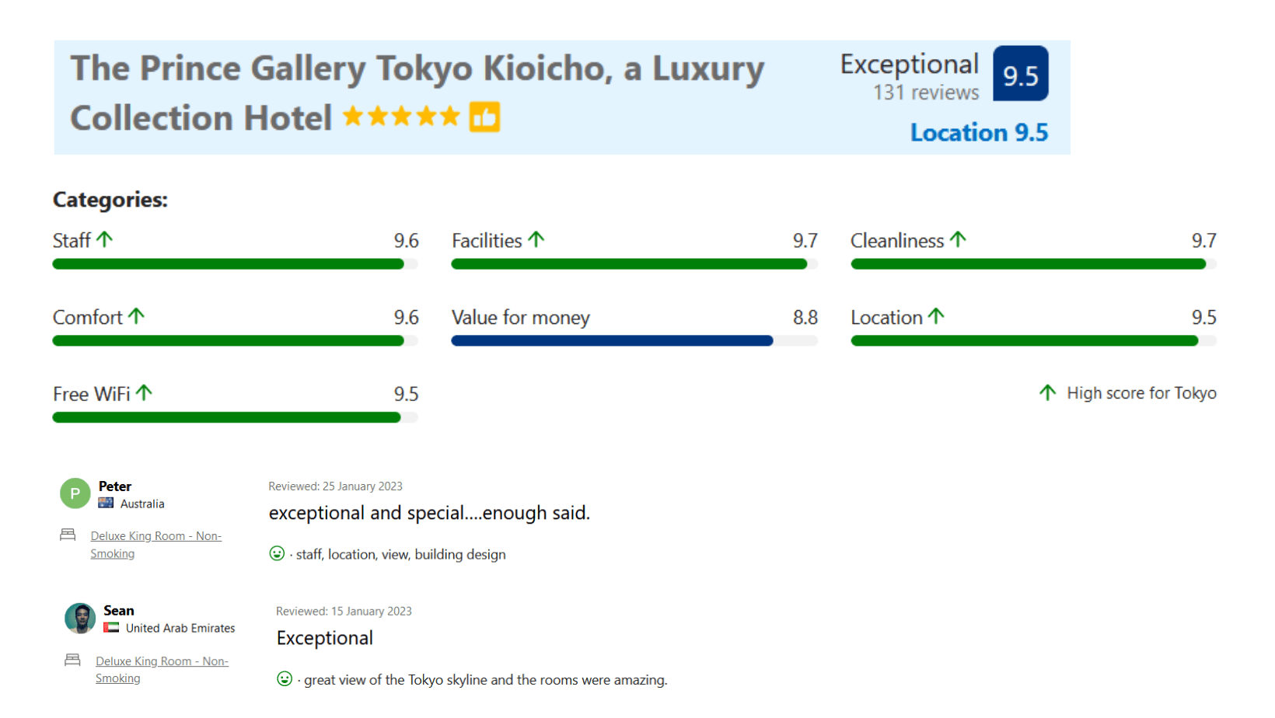Click the High score for Tokyo legend arrow
This screenshot has height=718, width=1275.
tap(1047, 392)
